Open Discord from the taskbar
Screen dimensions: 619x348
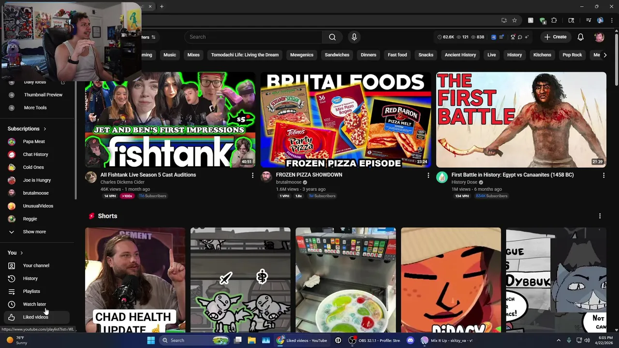click(x=410, y=340)
